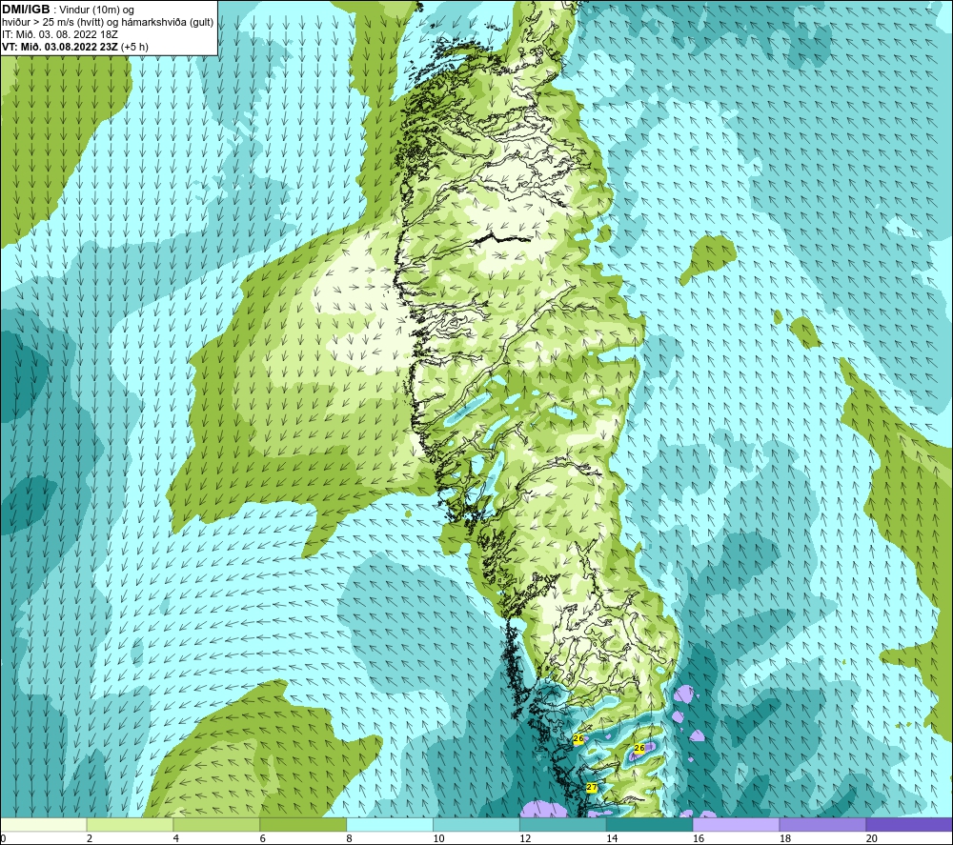Click the legend scale value "4"
Viewport: 953px width, 845px height.
[175, 838]
